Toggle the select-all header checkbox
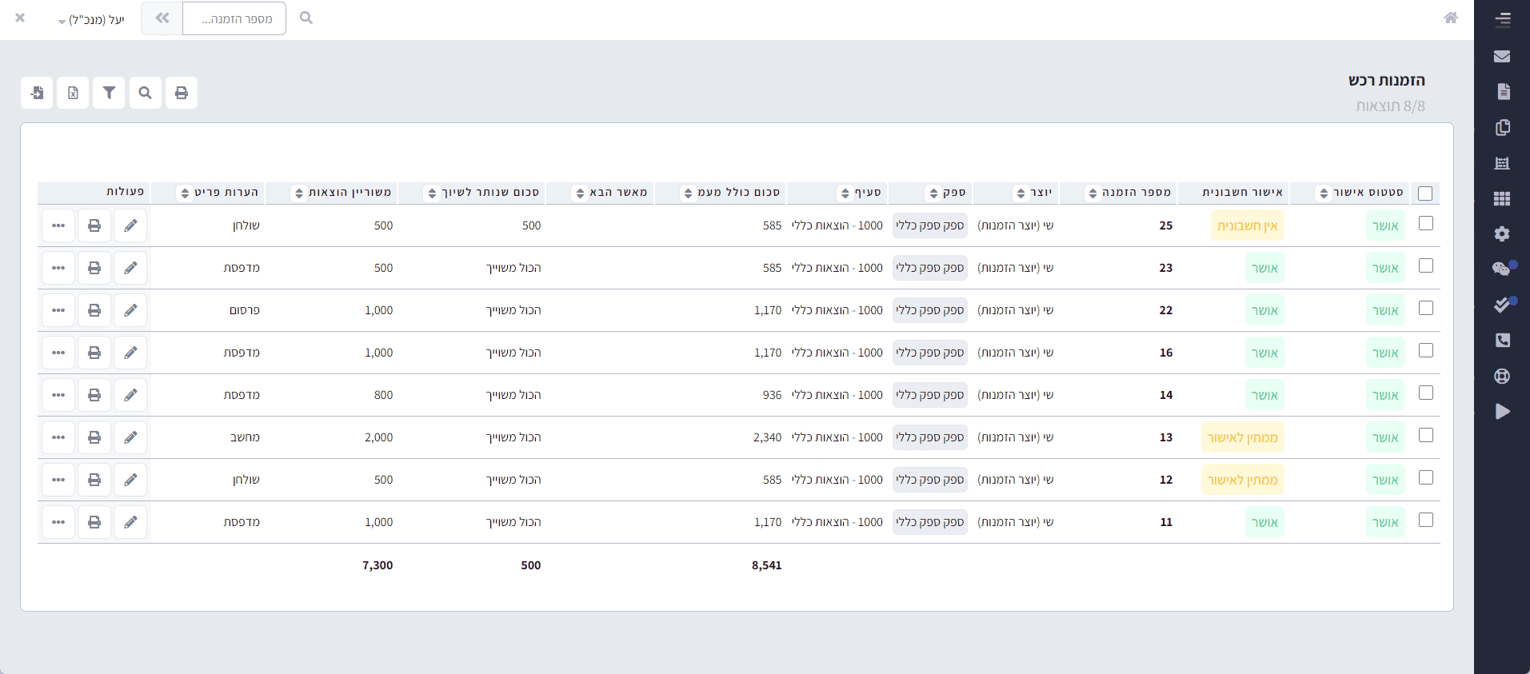Image resolution: width=1530 pixels, height=674 pixels. click(1424, 193)
